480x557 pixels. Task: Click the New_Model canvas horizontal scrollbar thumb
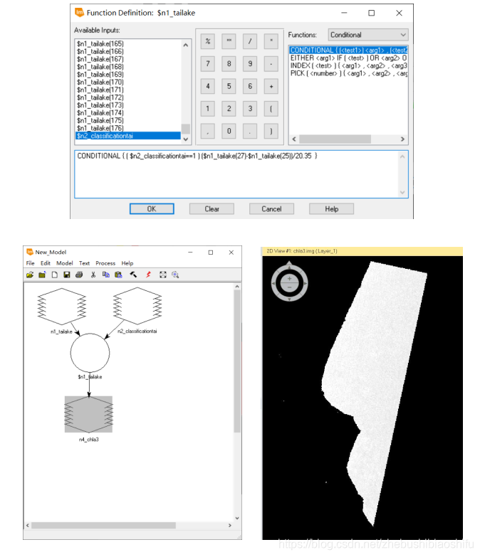click(103, 526)
